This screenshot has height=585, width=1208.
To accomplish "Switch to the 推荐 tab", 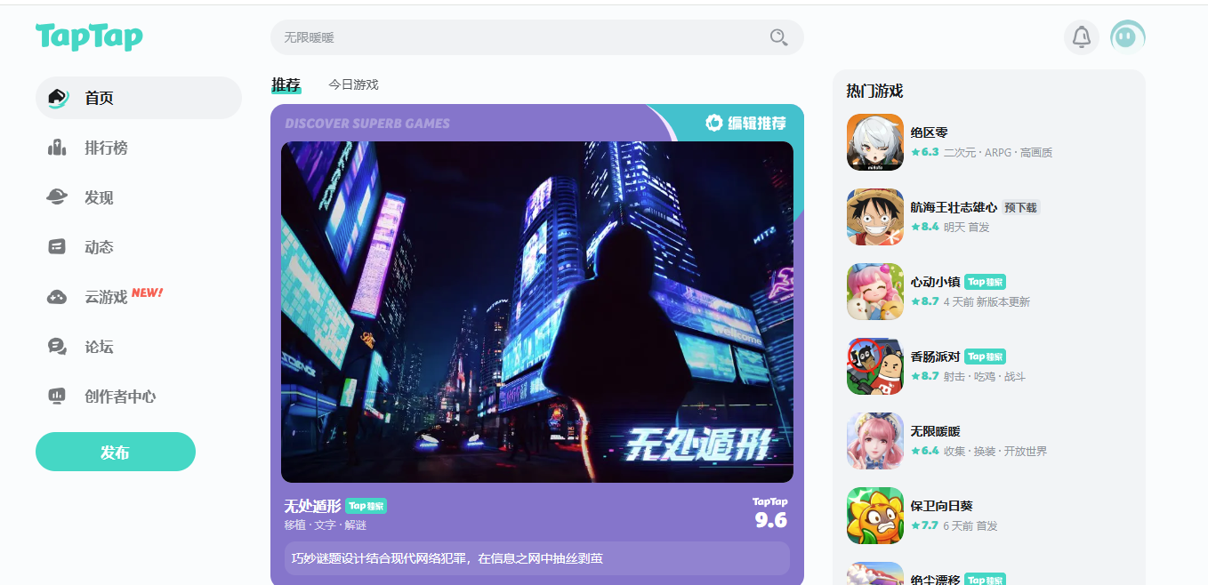I will [286, 84].
